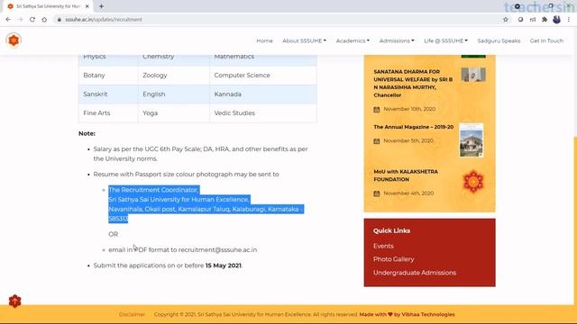The width and height of the screenshot is (577, 324).
Task: Open the Chrome profile avatar
Action: [x=556, y=20]
